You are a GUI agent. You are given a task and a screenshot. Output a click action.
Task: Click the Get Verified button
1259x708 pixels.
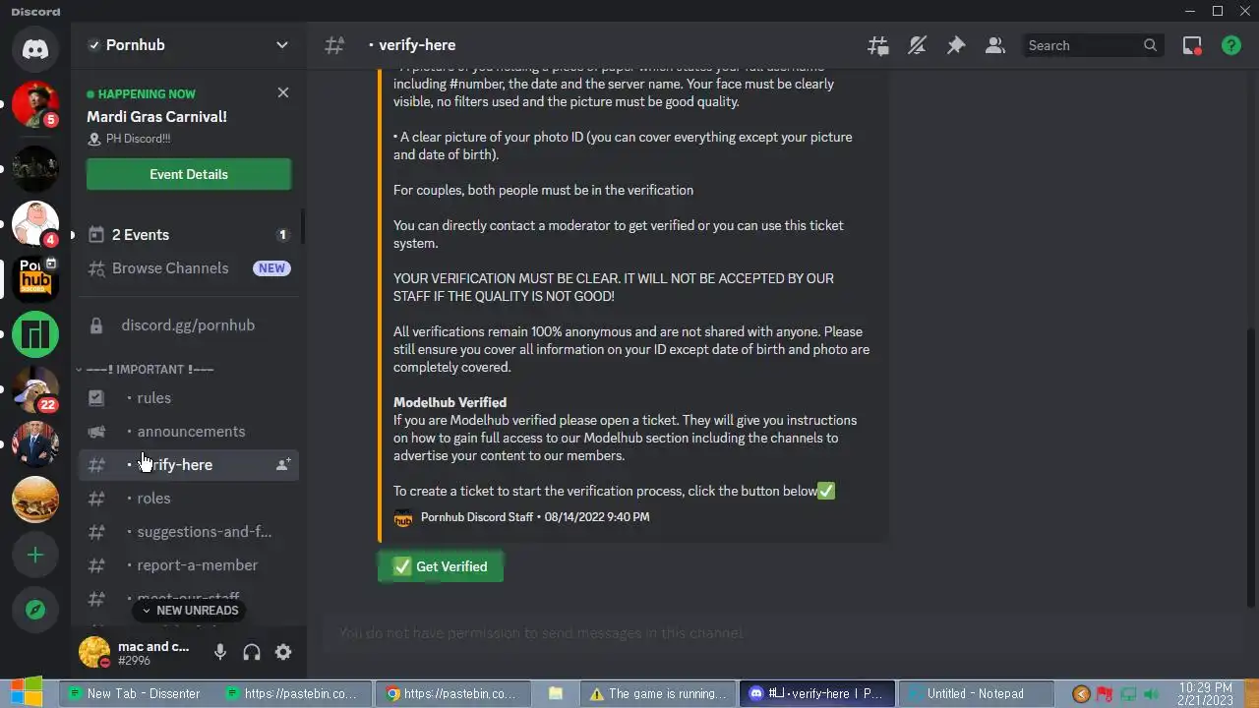click(x=441, y=566)
